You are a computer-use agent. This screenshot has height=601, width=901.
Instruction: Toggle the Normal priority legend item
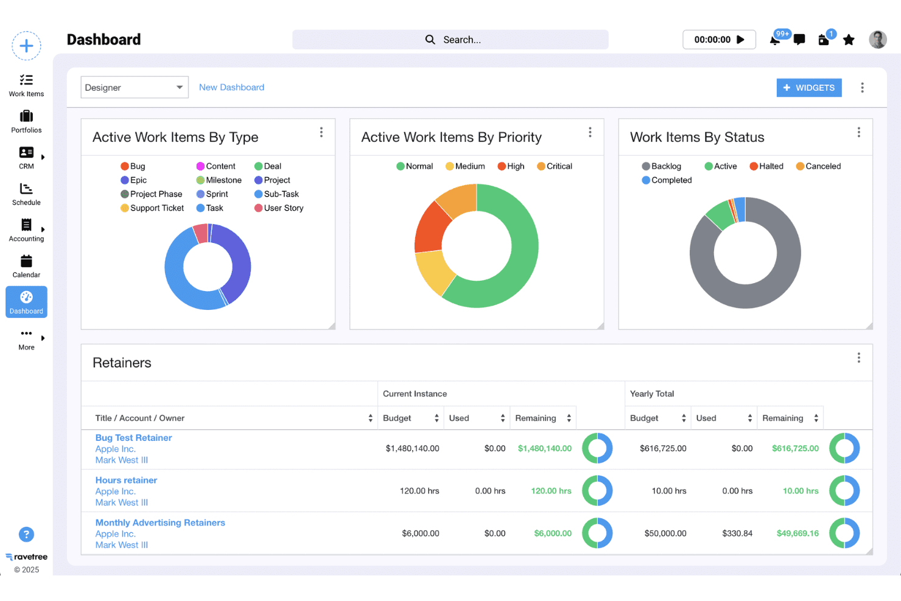[415, 166]
